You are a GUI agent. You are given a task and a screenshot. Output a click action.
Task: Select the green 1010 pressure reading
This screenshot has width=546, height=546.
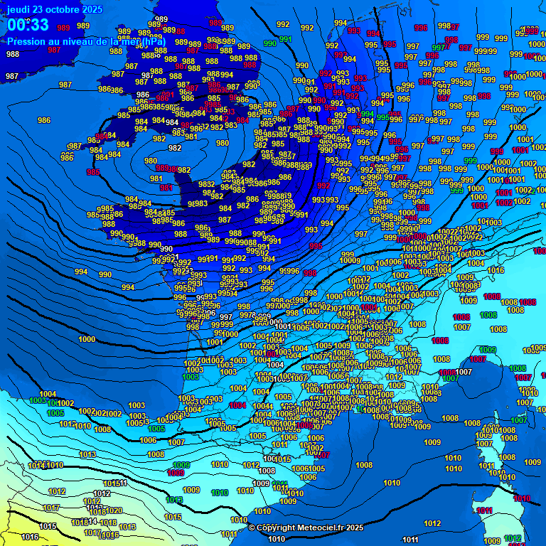point(220,493)
